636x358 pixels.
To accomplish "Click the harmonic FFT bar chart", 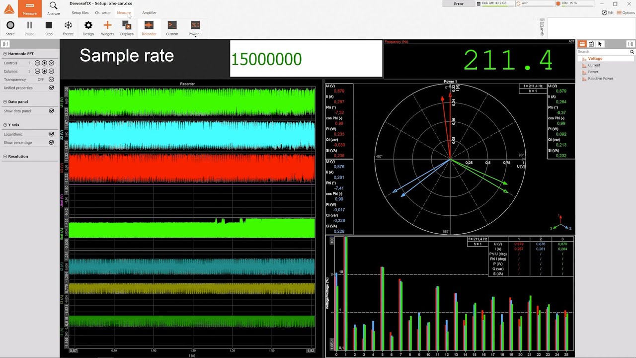I will pyautogui.click(x=450, y=296).
